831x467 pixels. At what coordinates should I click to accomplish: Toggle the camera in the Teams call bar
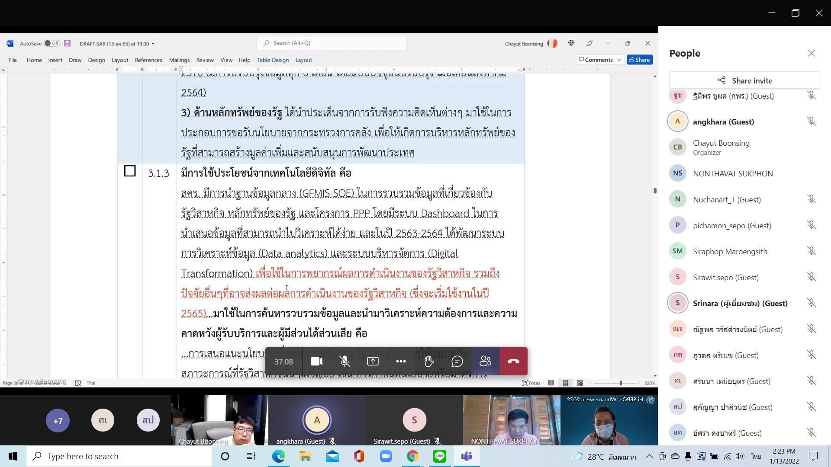[316, 361]
